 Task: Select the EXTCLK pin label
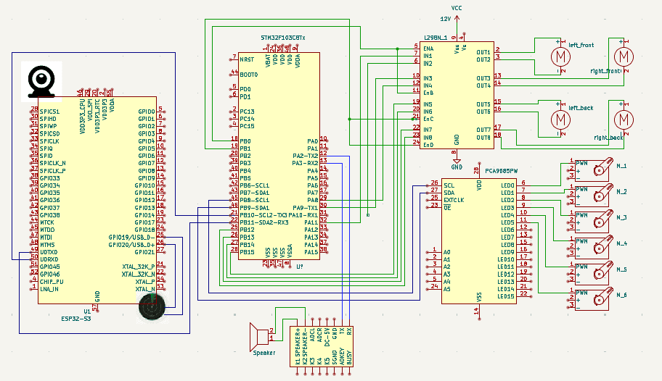click(454, 200)
